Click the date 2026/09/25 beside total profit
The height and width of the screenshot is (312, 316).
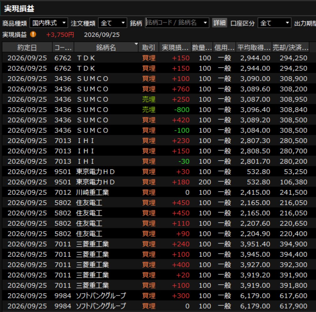(x=102, y=35)
